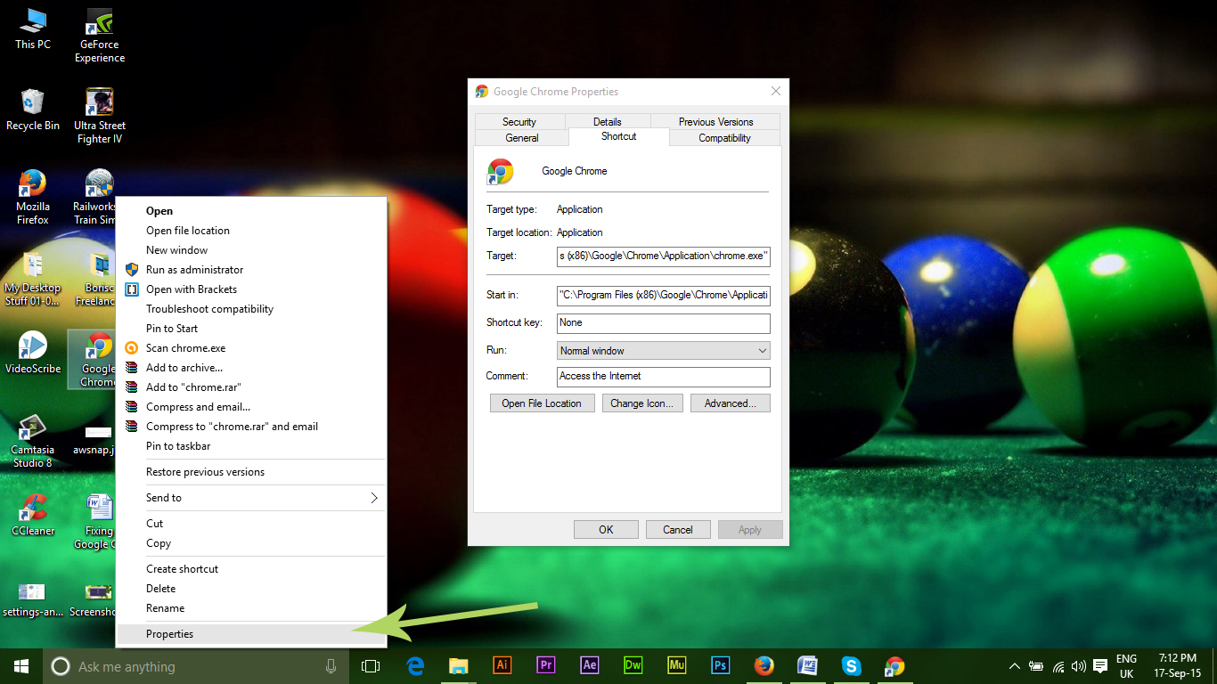The height and width of the screenshot is (684, 1217).
Task: Open Microsoft Word from the taskbar
Action: (x=808, y=666)
